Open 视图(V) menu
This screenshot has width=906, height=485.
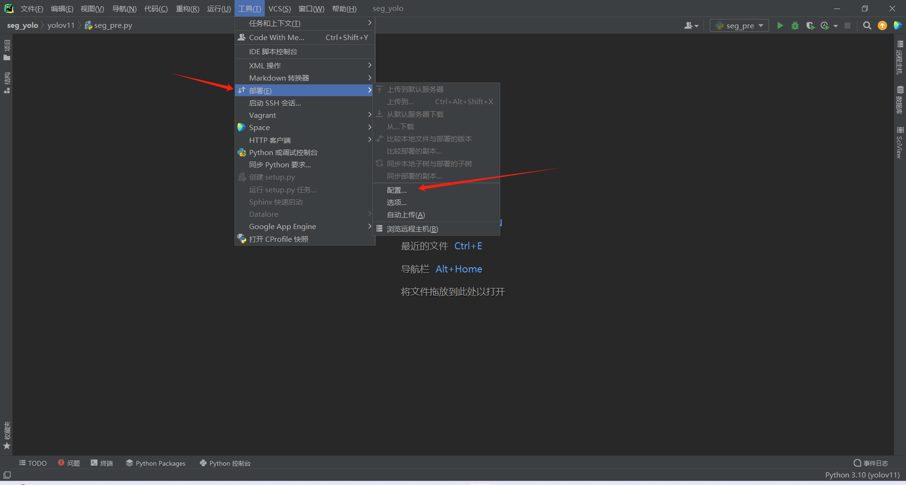point(92,8)
